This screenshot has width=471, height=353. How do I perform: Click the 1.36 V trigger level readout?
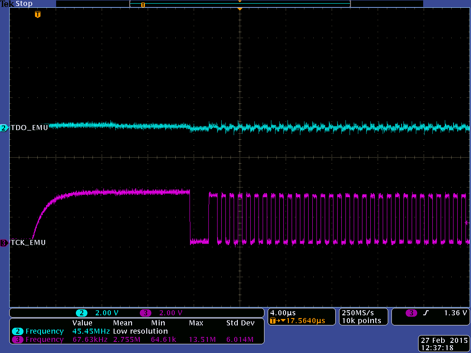pyautogui.click(x=455, y=313)
